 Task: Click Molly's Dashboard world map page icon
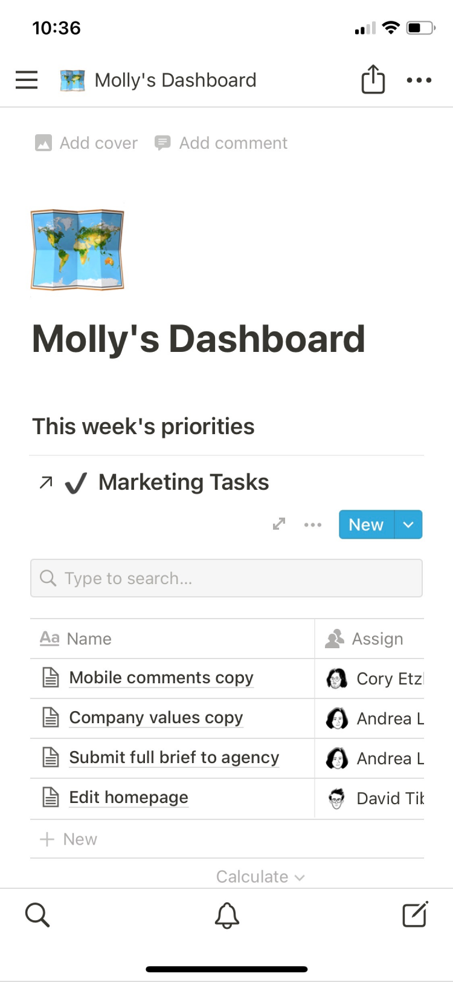(x=77, y=249)
